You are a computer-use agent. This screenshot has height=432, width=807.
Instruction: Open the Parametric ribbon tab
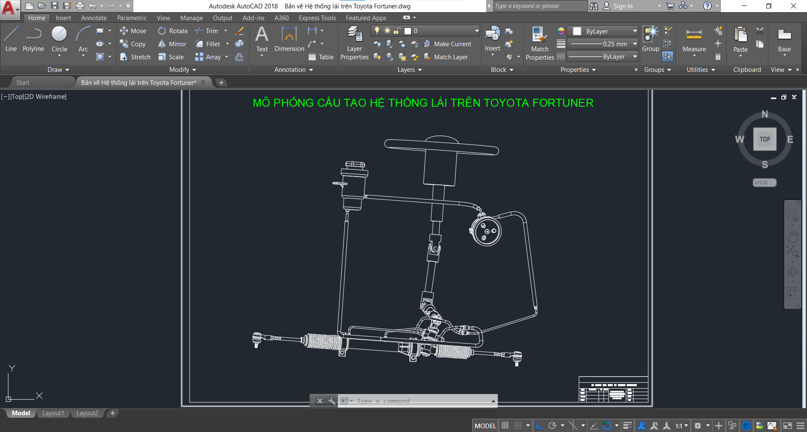click(132, 18)
